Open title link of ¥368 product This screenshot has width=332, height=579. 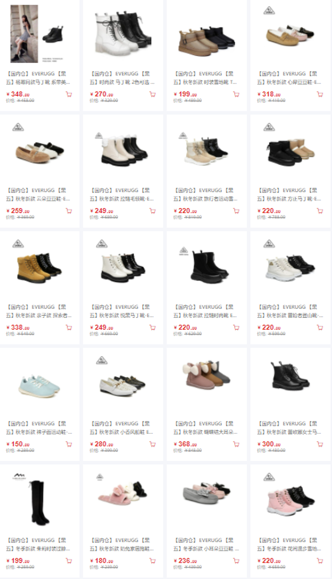206,428
